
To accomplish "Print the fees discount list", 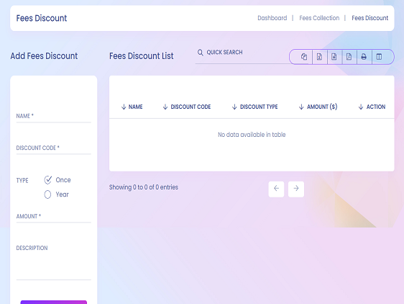I will (x=364, y=57).
